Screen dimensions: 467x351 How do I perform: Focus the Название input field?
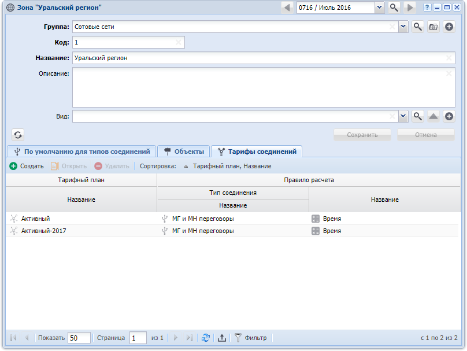[x=264, y=58]
